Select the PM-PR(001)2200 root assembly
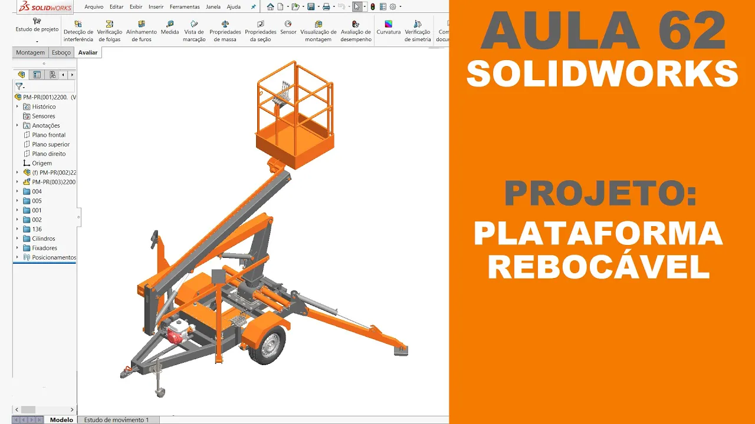 [45, 97]
